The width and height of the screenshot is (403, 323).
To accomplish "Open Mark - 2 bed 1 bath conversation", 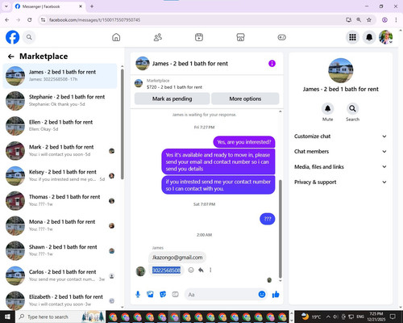I will [60, 151].
